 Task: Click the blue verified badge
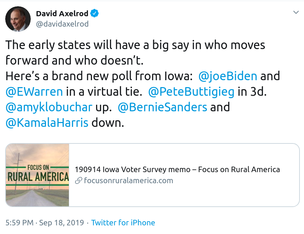(x=94, y=13)
